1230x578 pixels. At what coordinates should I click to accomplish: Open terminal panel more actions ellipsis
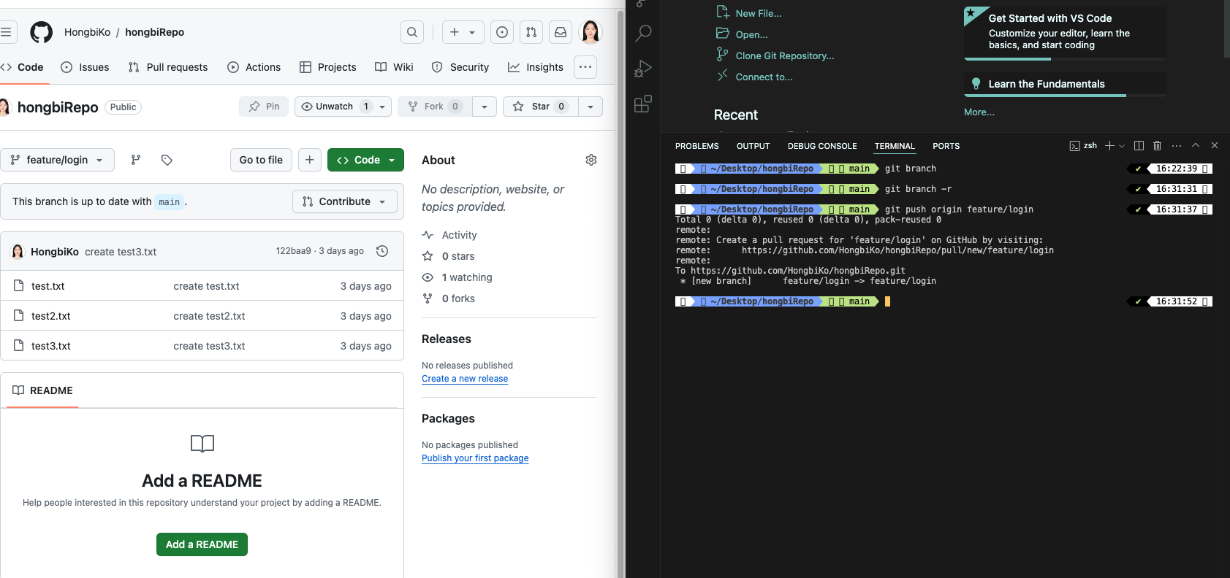point(1176,146)
